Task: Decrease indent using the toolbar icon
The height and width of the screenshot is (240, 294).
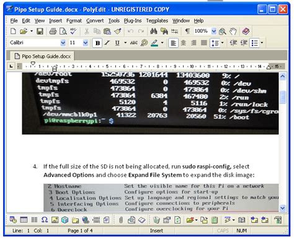Action: (x=233, y=43)
